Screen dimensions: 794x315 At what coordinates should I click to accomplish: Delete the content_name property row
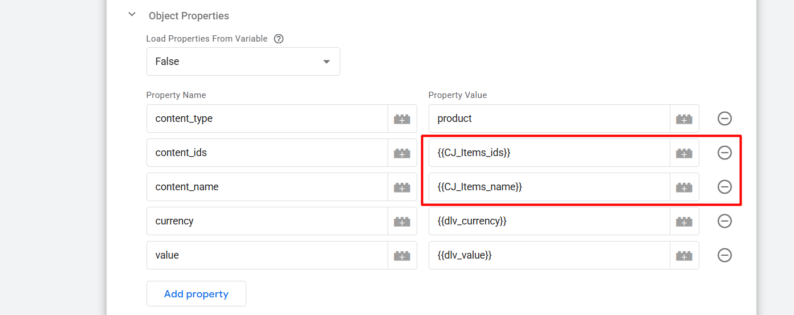click(724, 187)
